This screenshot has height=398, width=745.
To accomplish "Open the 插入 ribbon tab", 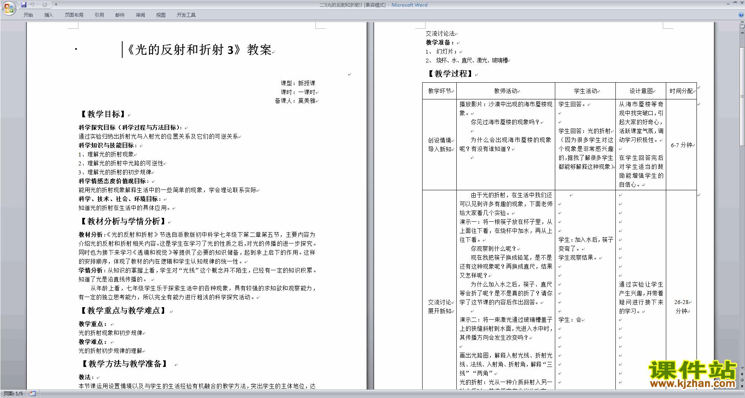I will coord(49,15).
